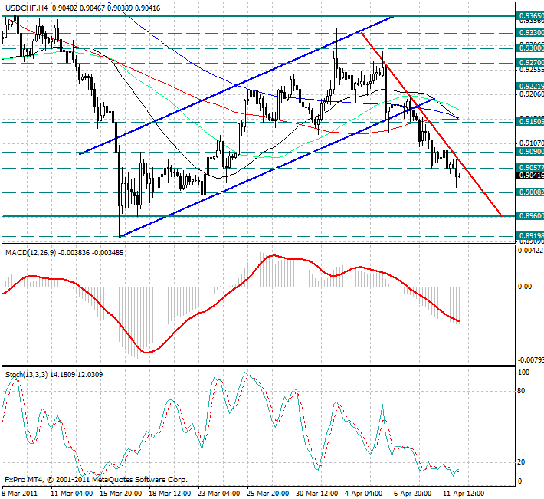Click the black current price tag 0.90416
544x499 pixels.
[x=530, y=176]
